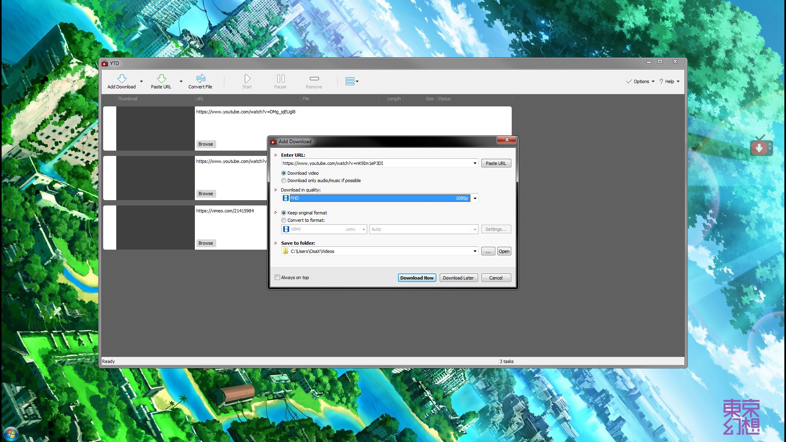Open the download quality dropdown
Viewport: 786px width, 442px height.
tap(474, 198)
